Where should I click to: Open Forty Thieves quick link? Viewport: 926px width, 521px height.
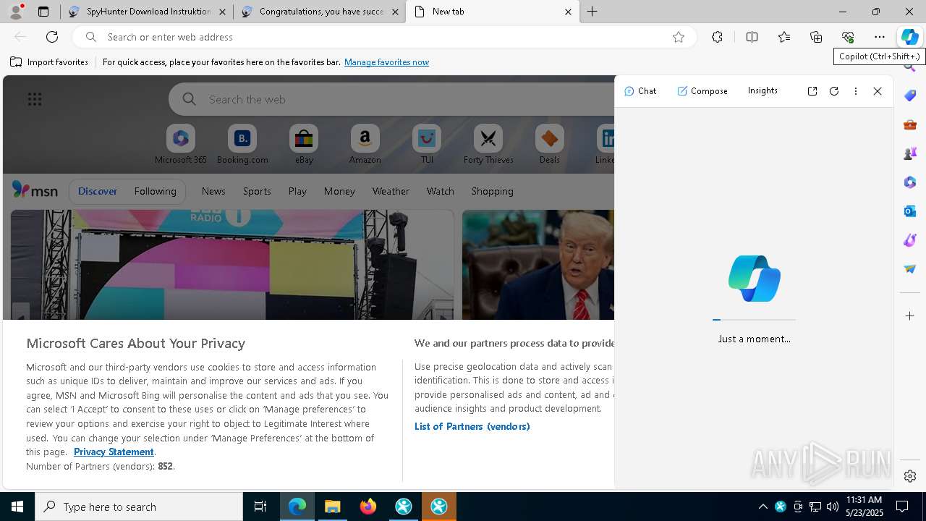tap(488, 144)
